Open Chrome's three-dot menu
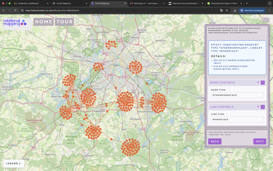The image size is (273, 171). pyautogui.click(x=269, y=10)
